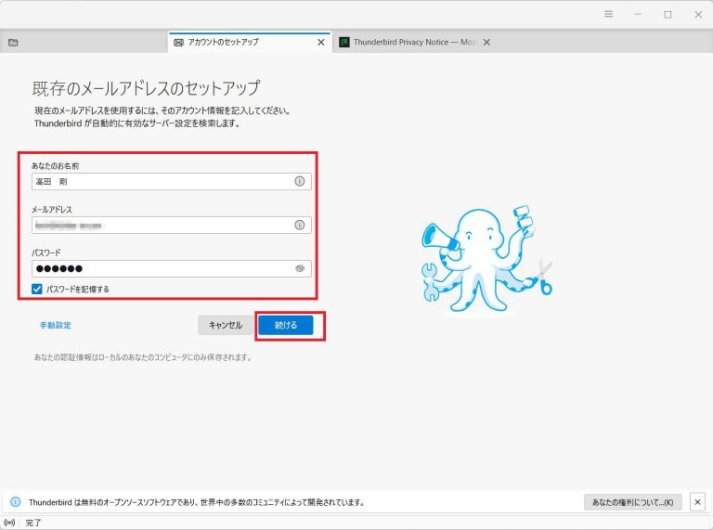Switch to Thunderbird Privacy Notice tab
This screenshot has height=530, width=713.
pos(414,43)
